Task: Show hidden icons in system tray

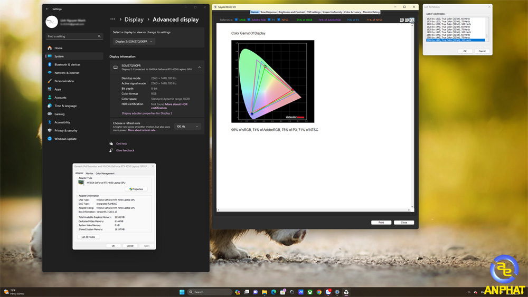Action: point(469,292)
